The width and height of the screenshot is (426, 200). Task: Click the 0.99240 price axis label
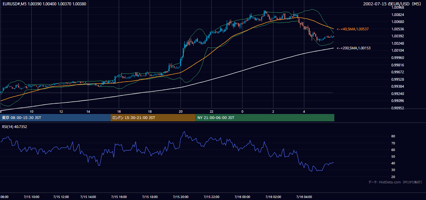pos(398,94)
